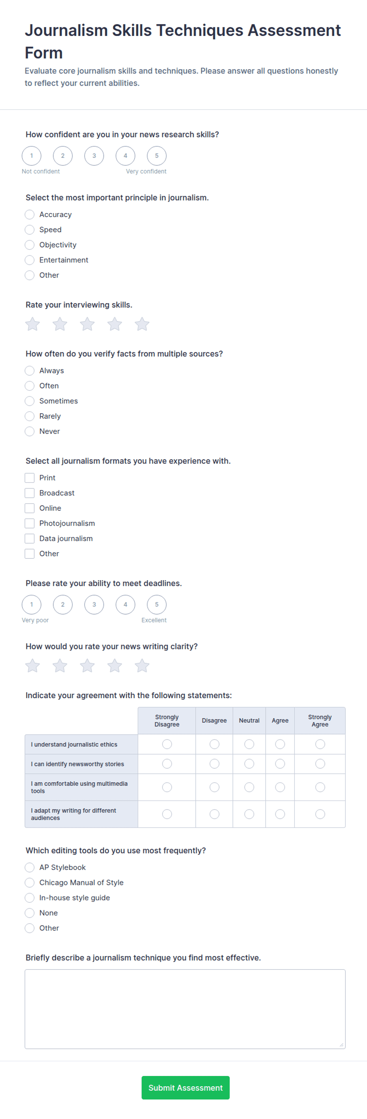Choose rating 2 for news research confidence

(x=62, y=156)
